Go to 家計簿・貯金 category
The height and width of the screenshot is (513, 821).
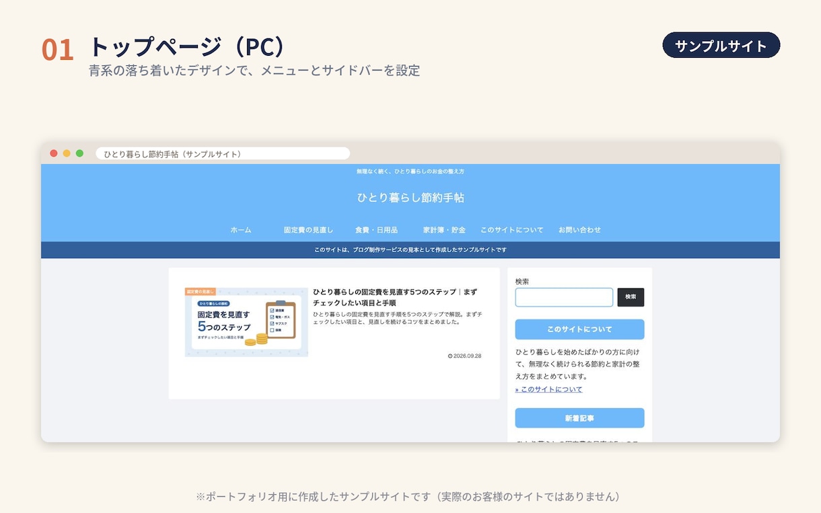[444, 230]
